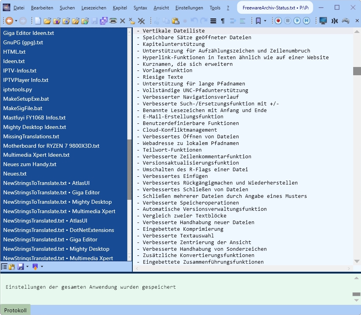
Task: Click the game controller icon
Action: pyautogui.click(x=345, y=21)
